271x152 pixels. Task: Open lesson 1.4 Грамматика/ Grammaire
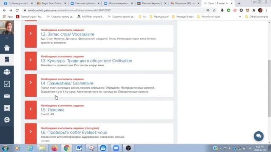67,83
